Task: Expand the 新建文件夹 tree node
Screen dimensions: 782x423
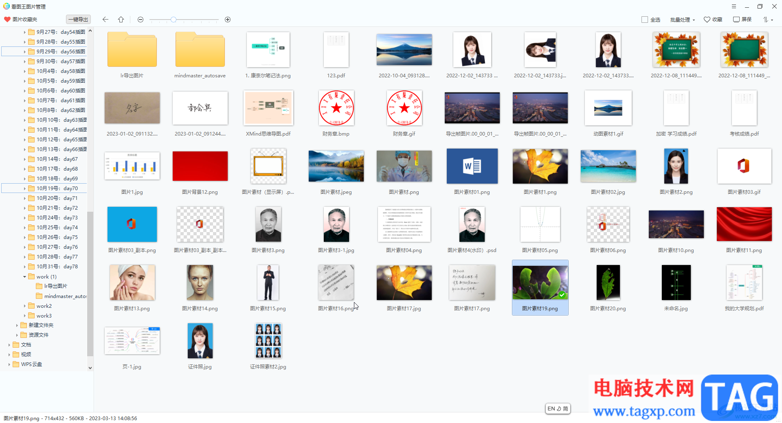Action: point(17,325)
